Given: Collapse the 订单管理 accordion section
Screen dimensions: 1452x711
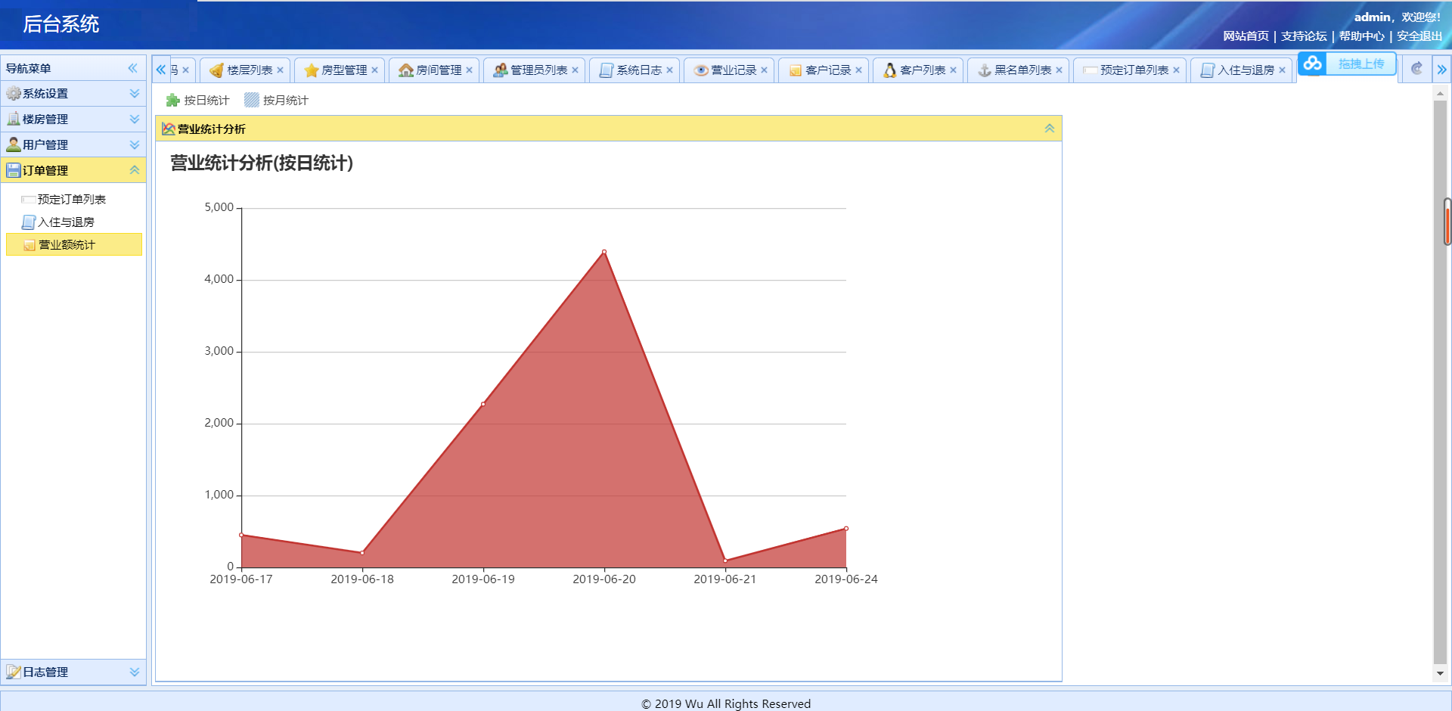Looking at the screenshot, I should click(73, 171).
